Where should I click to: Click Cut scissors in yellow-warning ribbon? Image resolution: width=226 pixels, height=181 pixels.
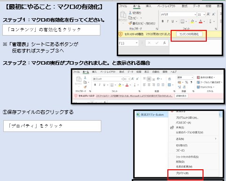[130, 13]
